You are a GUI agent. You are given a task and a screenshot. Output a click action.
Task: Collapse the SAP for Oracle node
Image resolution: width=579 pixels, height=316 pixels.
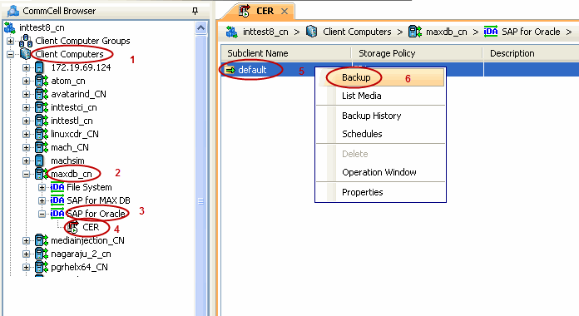click(42, 214)
